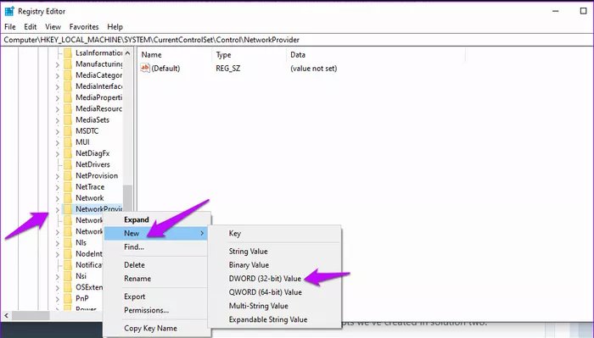
Task: Create a new String Value
Action: pyautogui.click(x=275, y=252)
